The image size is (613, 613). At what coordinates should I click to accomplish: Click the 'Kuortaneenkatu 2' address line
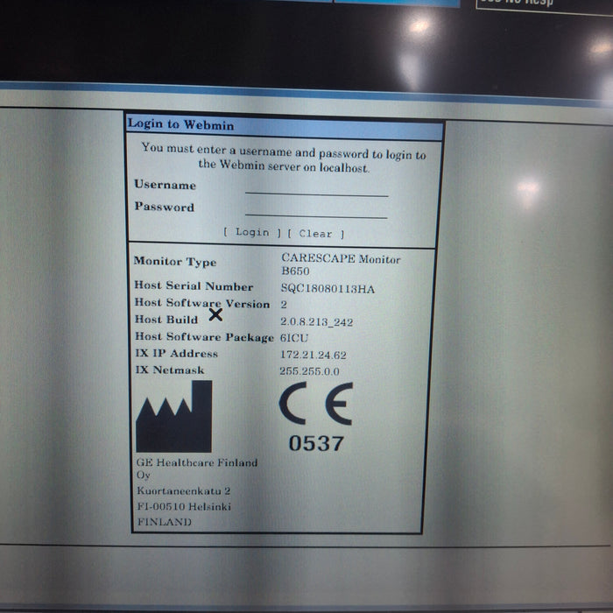183,490
